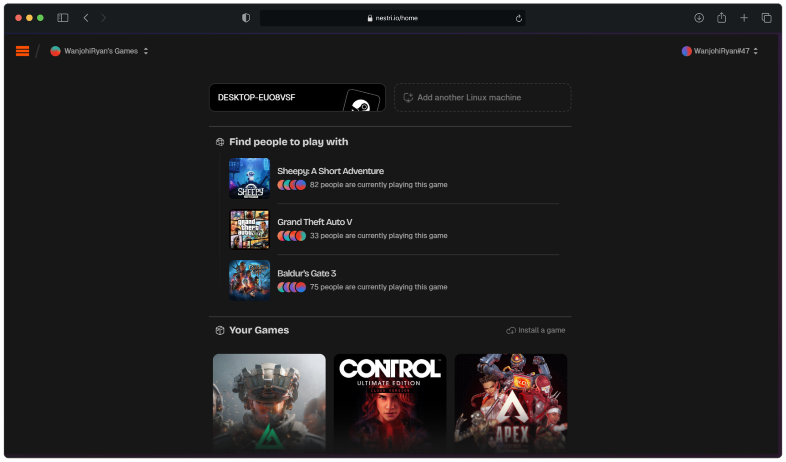The image size is (786, 462).
Task: Show the tab overview grid
Action: [x=766, y=18]
